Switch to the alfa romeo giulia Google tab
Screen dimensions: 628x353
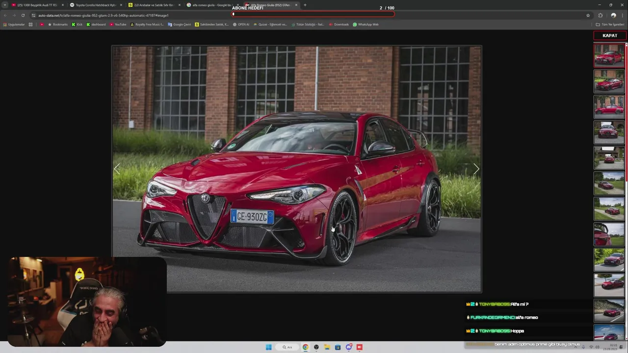[x=212, y=5]
